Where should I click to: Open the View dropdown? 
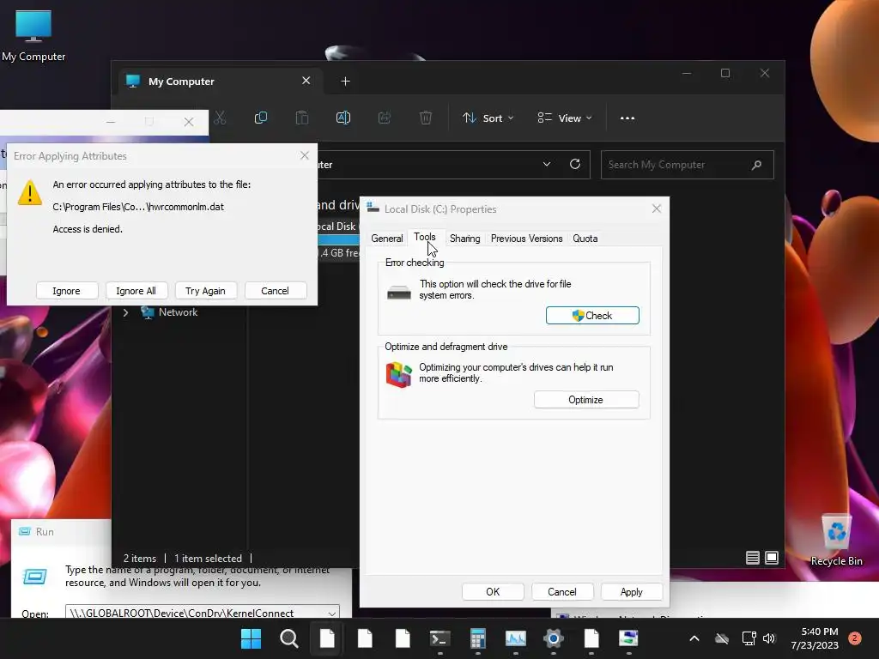point(565,118)
